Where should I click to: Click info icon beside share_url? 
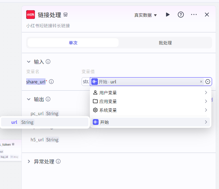point(51,82)
